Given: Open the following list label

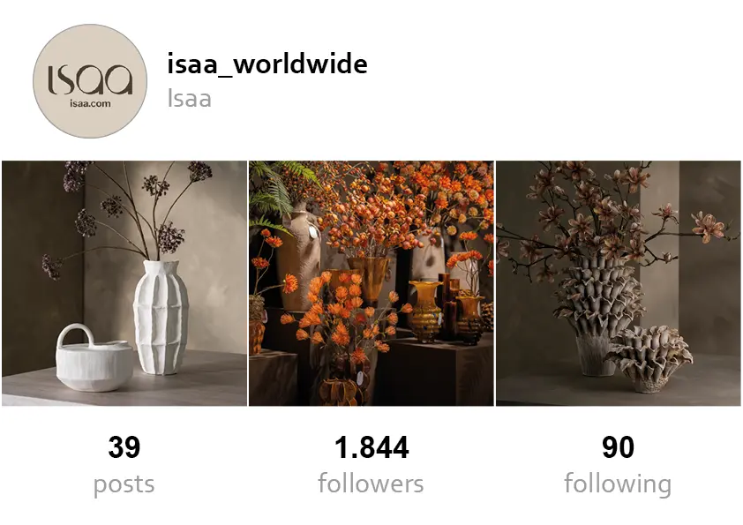Looking at the screenshot, I should point(618,484).
